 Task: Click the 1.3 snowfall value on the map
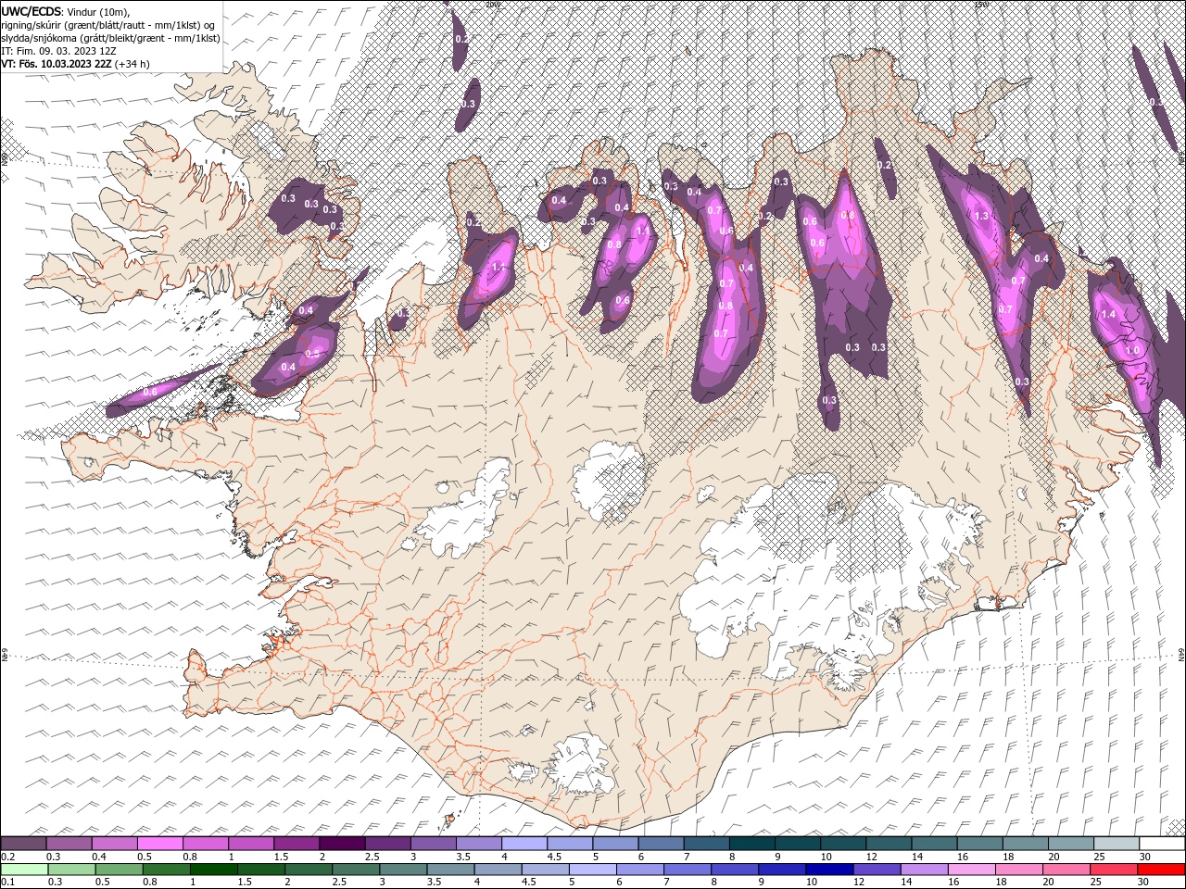coord(982,215)
